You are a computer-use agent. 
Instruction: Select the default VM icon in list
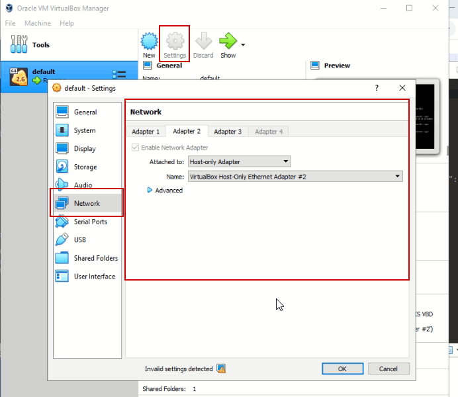coord(19,77)
